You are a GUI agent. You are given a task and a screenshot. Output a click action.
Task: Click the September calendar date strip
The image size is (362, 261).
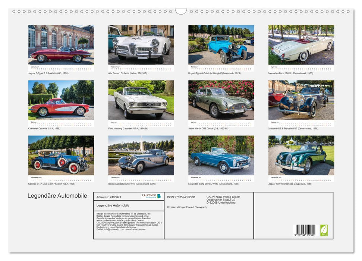[x=61, y=179]
